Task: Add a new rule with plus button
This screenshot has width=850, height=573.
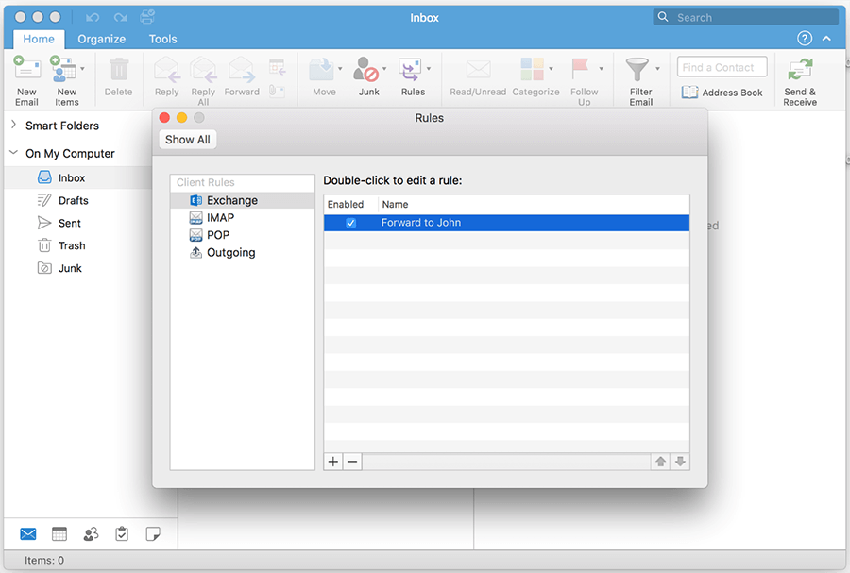Action: point(333,462)
